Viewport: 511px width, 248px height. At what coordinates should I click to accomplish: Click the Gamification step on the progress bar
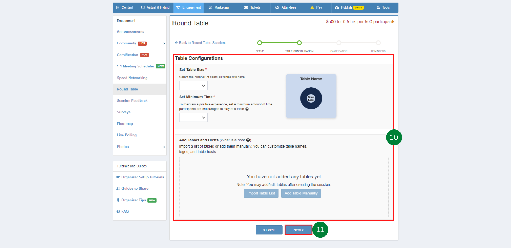[339, 43]
